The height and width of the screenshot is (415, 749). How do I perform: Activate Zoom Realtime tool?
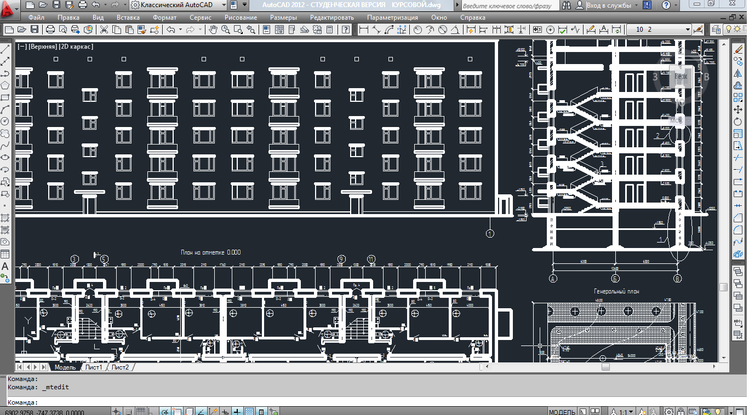click(x=225, y=30)
